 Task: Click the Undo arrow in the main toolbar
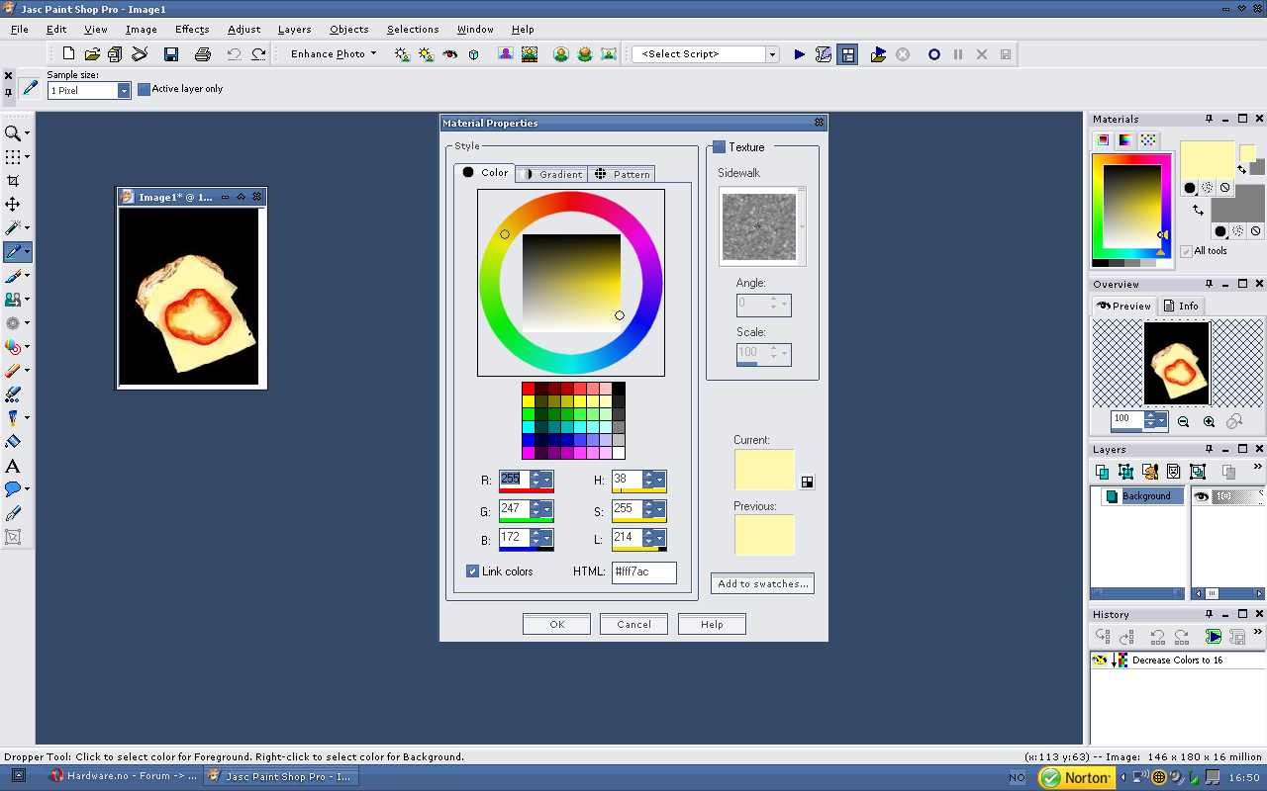tap(235, 54)
